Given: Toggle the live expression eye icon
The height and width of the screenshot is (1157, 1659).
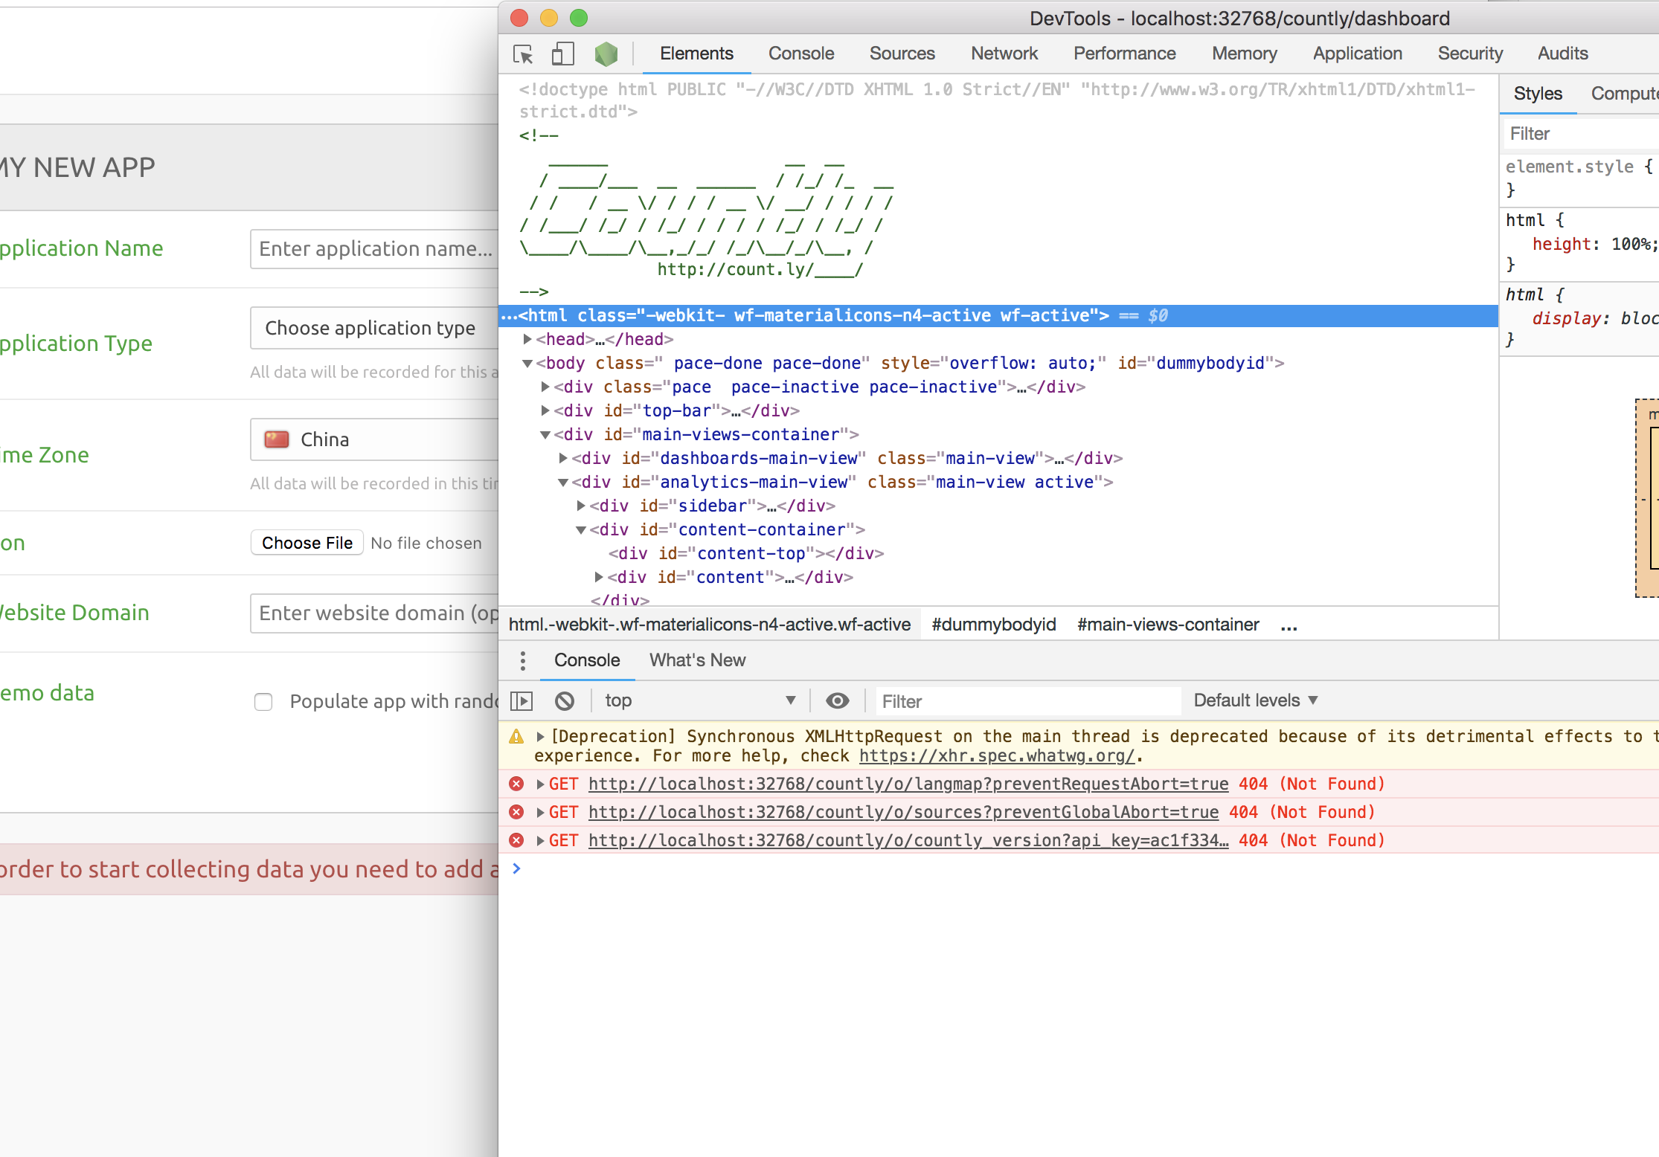Looking at the screenshot, I should [x=838, y=700].
